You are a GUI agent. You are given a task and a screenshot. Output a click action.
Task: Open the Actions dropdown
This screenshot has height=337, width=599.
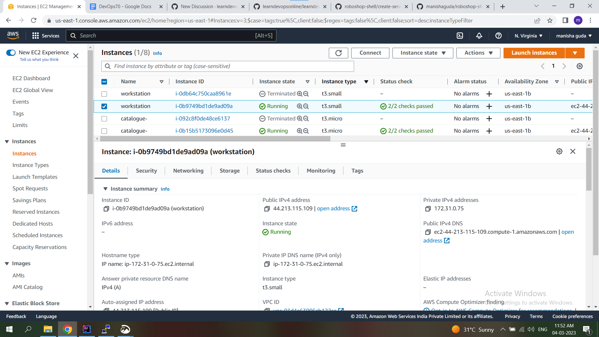click(x=478, y=53)
